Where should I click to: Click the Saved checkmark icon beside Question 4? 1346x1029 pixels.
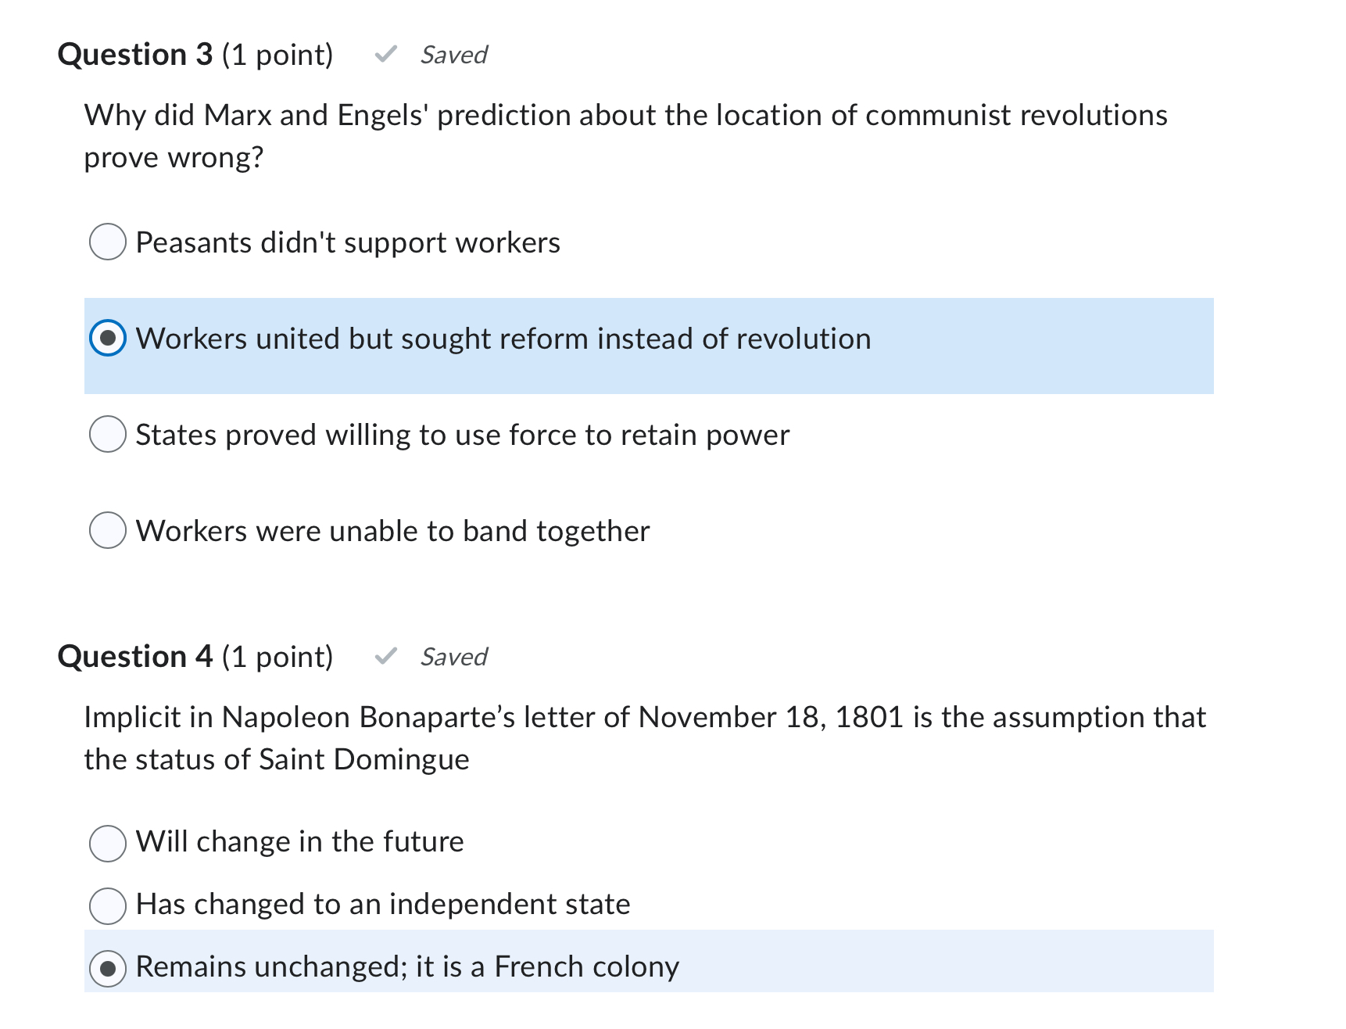coord(386,655)
